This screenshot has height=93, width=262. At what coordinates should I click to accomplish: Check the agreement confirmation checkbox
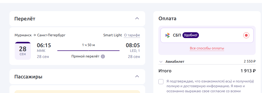161,82
